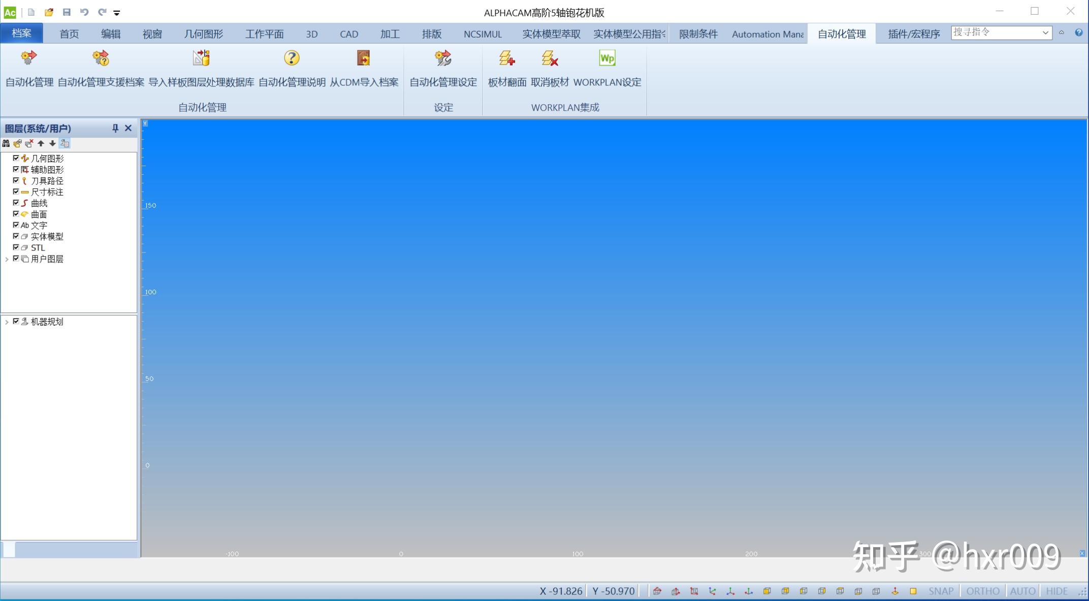Click 导入样板图层处理数据库 icon
Viewport: 1089px width, 601px height.
pos(201,59)
